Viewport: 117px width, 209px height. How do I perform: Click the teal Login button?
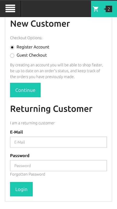tap(21, 189)
